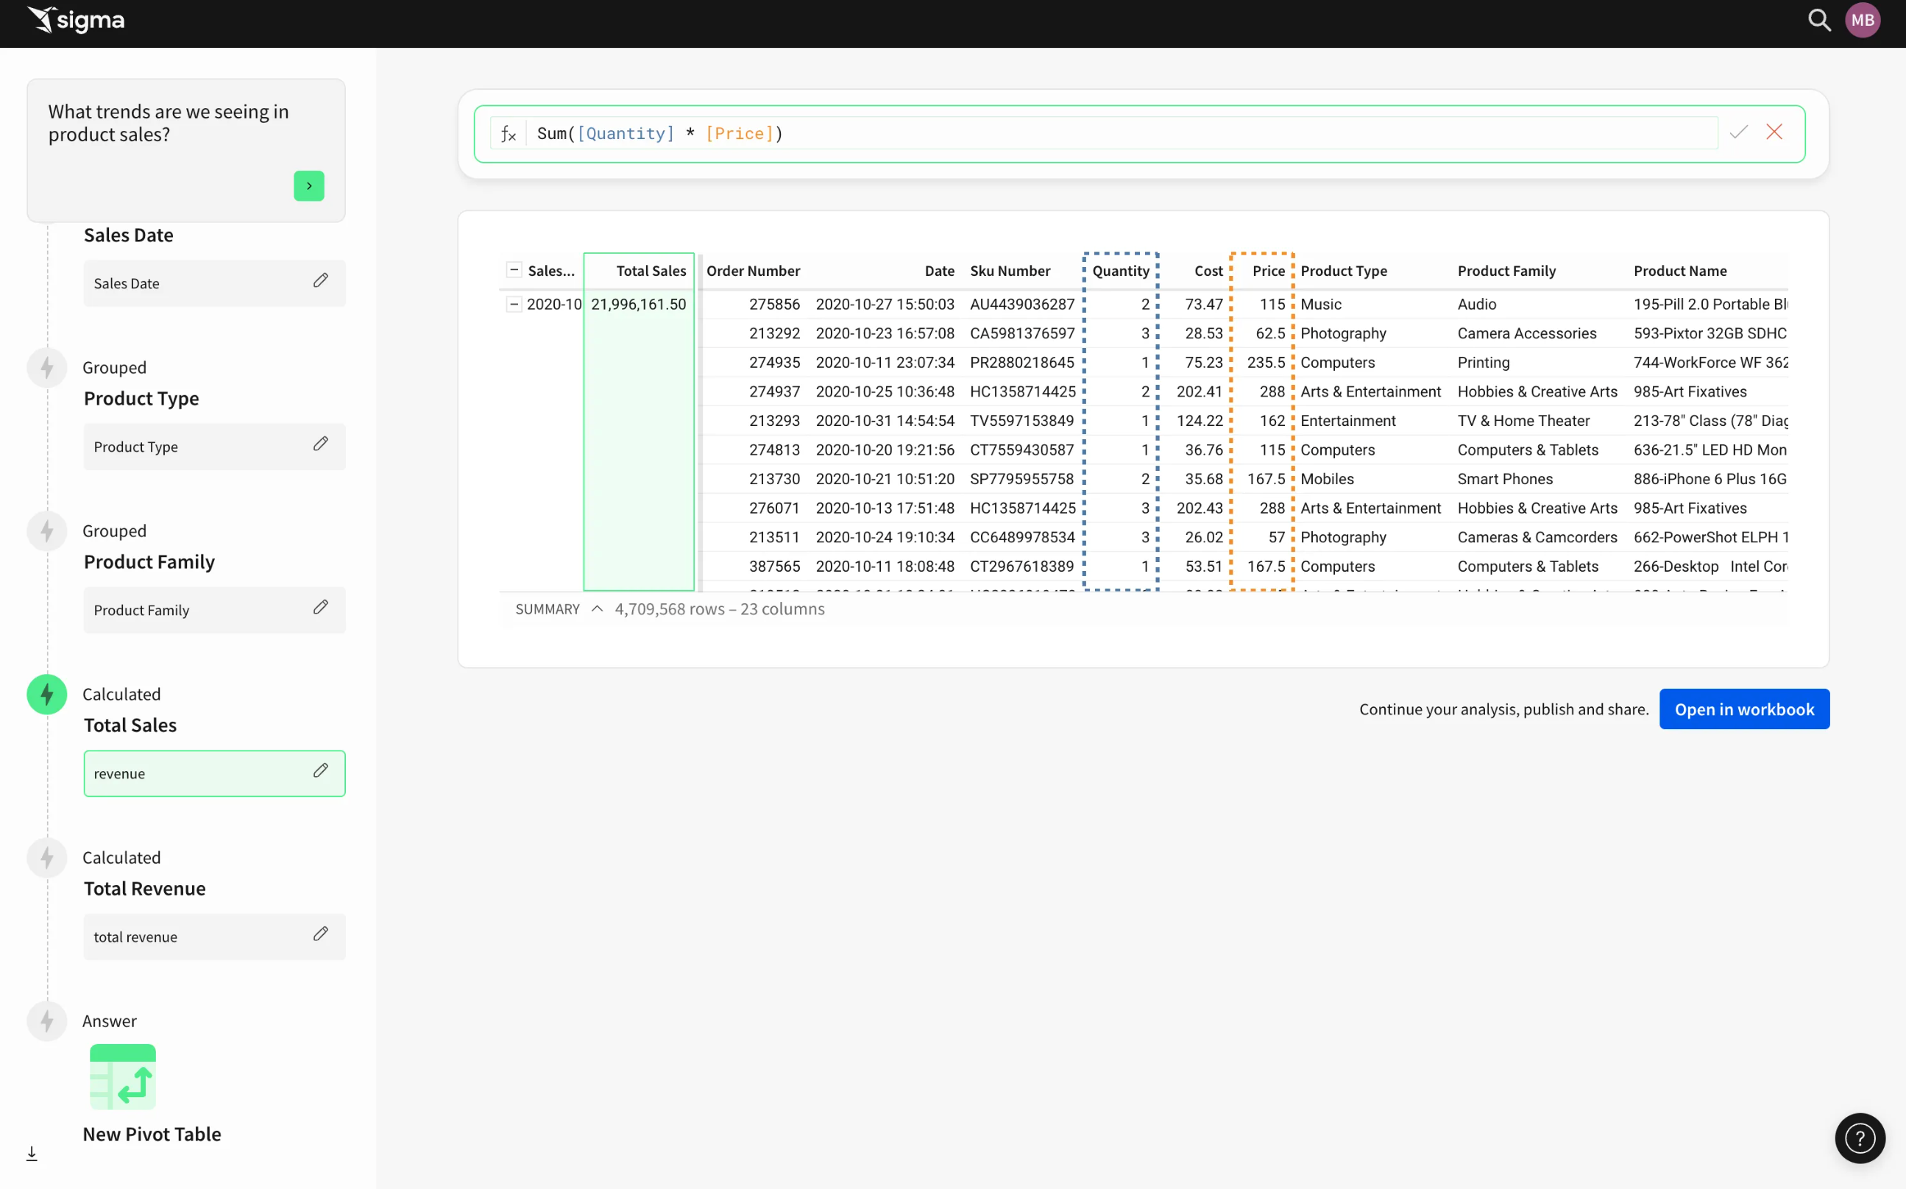
Task: Open in workbook button
Action: click(x=1744, y=709)
